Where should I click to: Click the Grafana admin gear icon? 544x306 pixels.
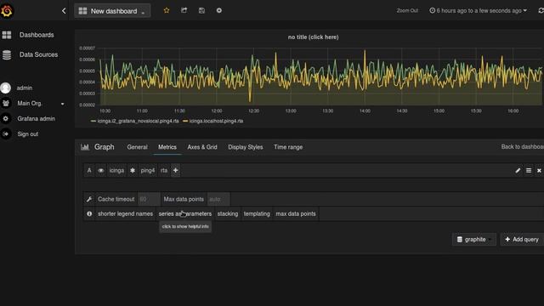coord(6,119)
